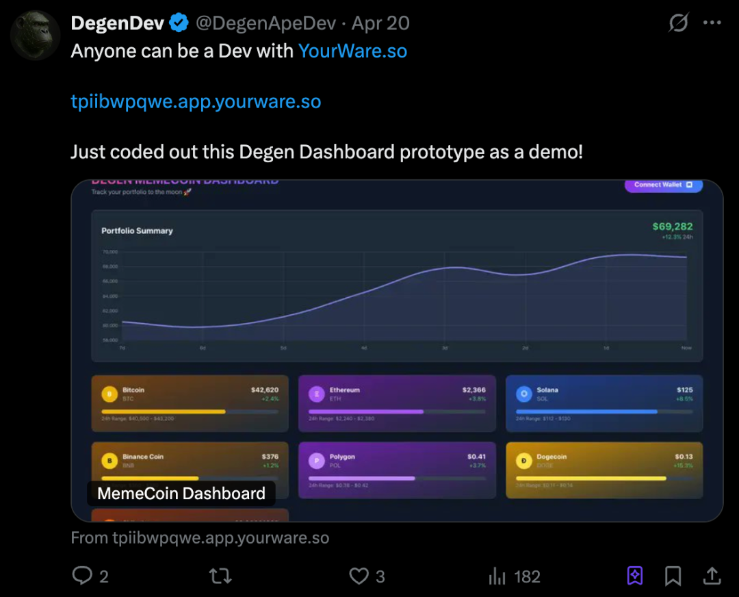This screenshot has height=597, width=739.
Task: Open the Apr 20 post timestamp
Action: click(380, 23)
